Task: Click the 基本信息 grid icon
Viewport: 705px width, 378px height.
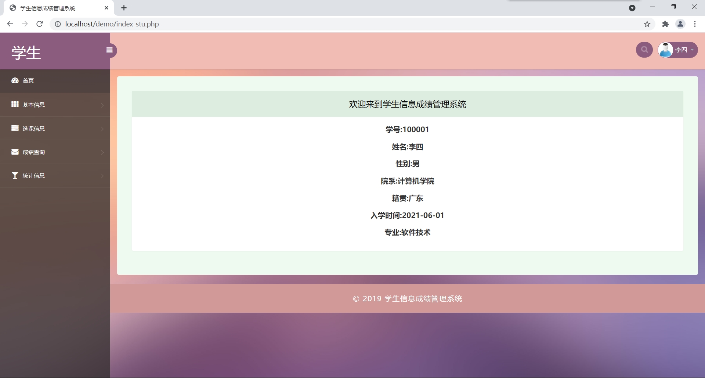Action: pyautogui.click(x=15, y=105)
